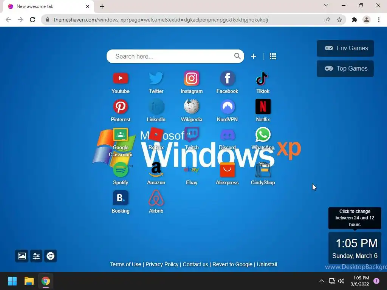The height and width of the screenshot is (290, 387).
Task: Open Chrome extensions puzzle icon
Action: pyautogui.click(x=354, y=20)
